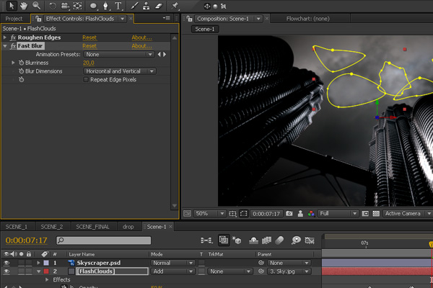Screen dimensions: 433x288
Task: Open FlashClouds parent Sky.jpg dropdown
Action: (289, 271)
